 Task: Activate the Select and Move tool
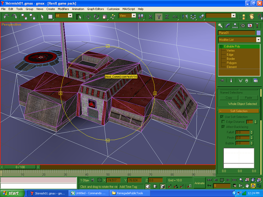pyautogui.click(x=88, y=17)
